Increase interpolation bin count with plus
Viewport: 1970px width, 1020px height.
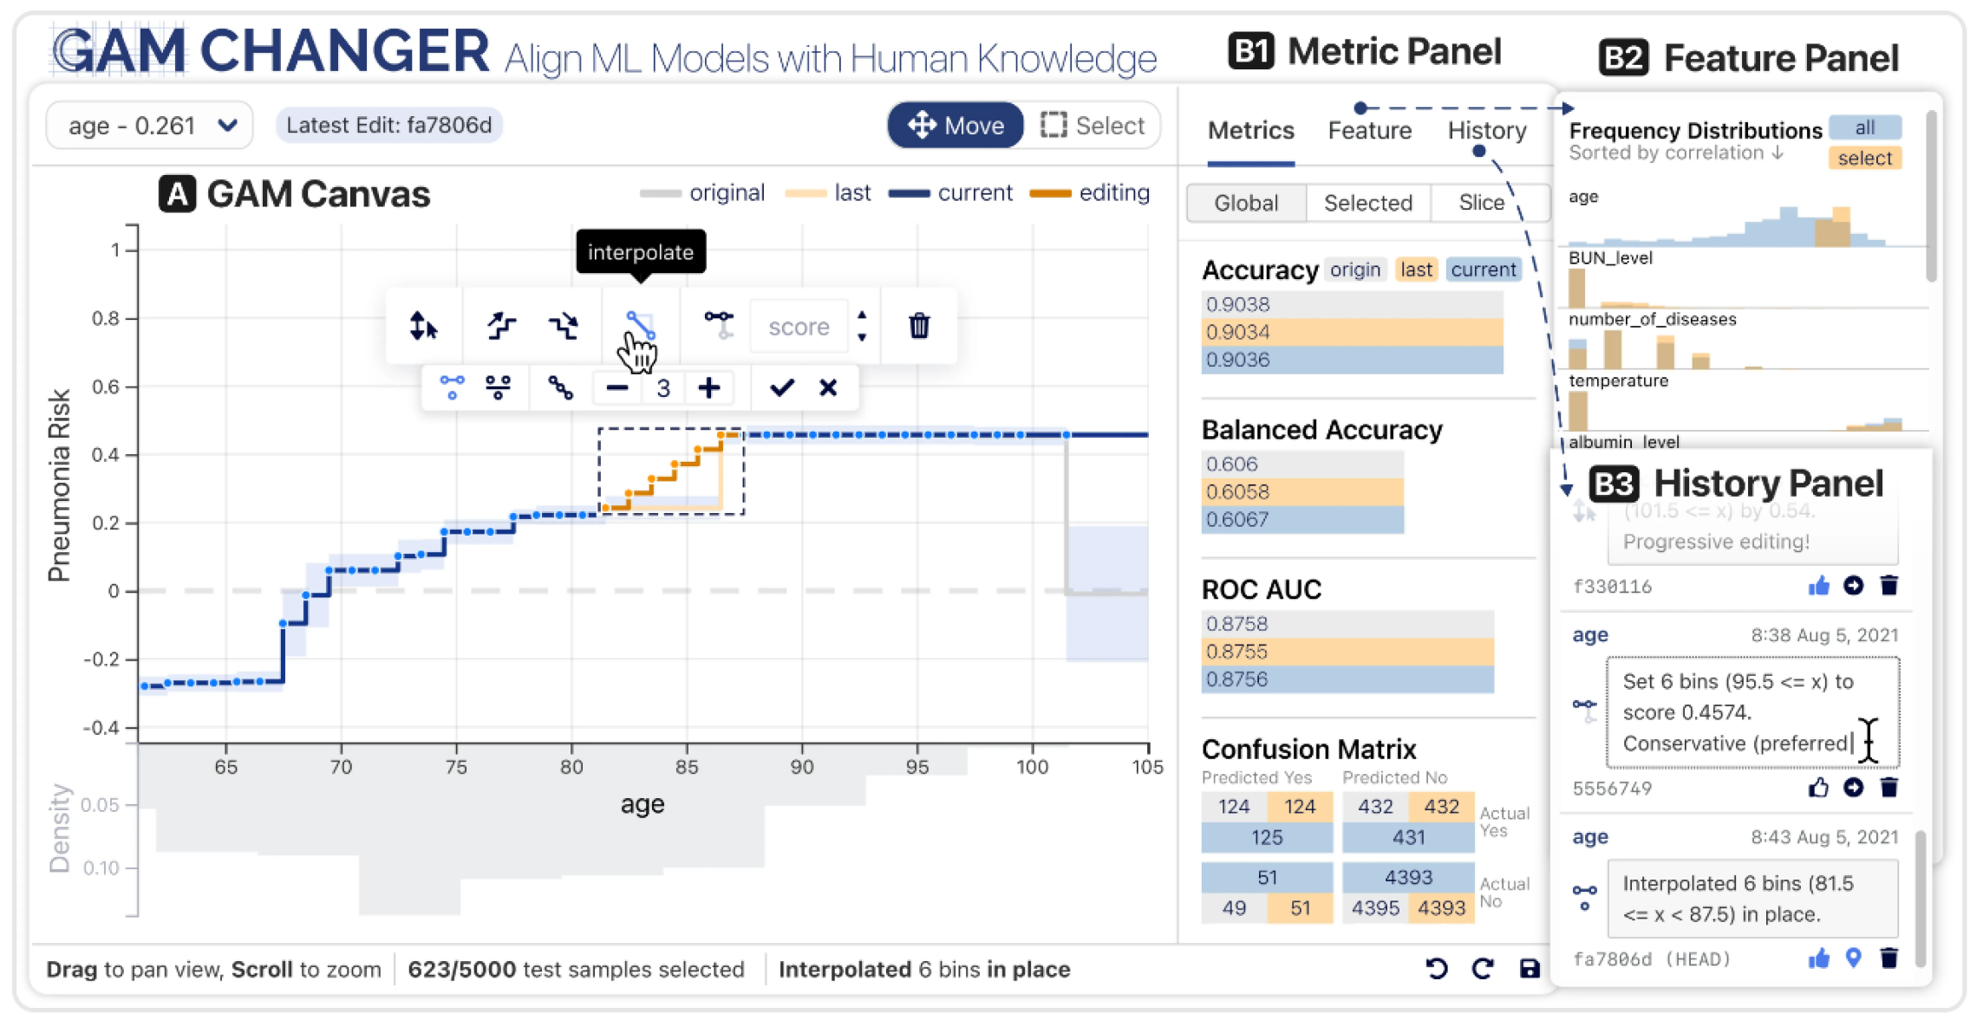(709, 387)
